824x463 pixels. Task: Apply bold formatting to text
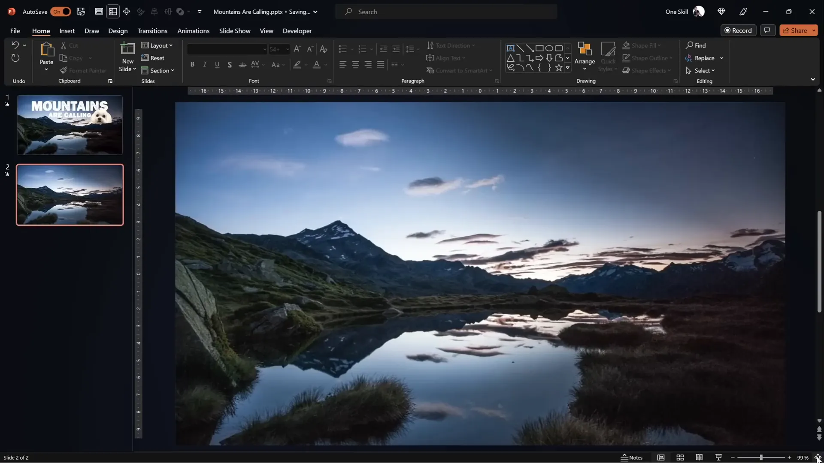pyautogui.click(x=192, y=64)
